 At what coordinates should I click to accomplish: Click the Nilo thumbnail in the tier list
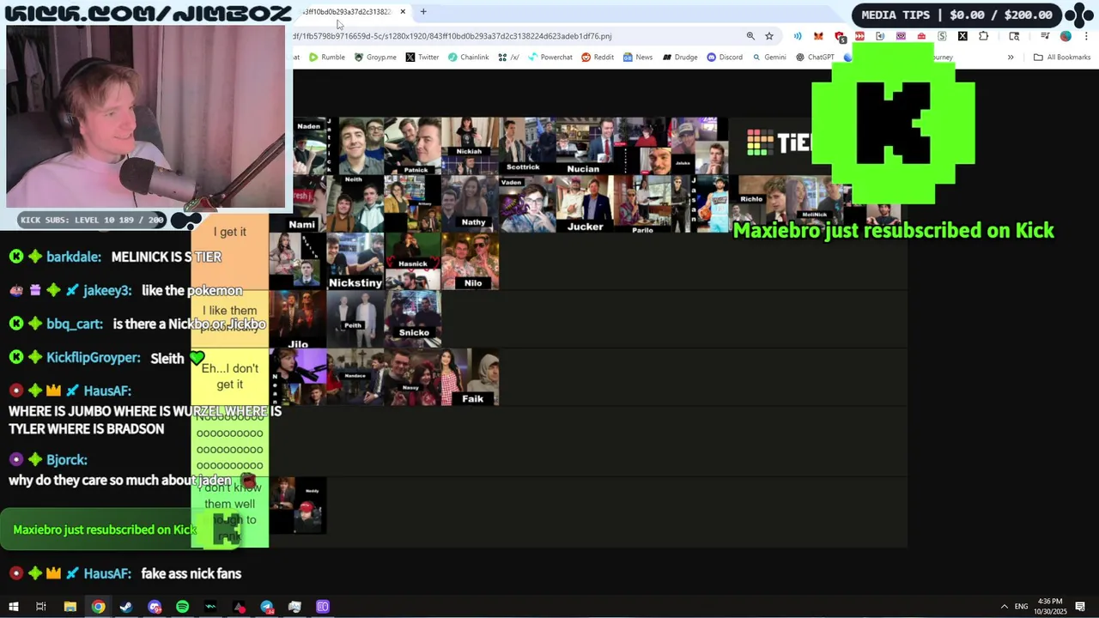[471, 262]
